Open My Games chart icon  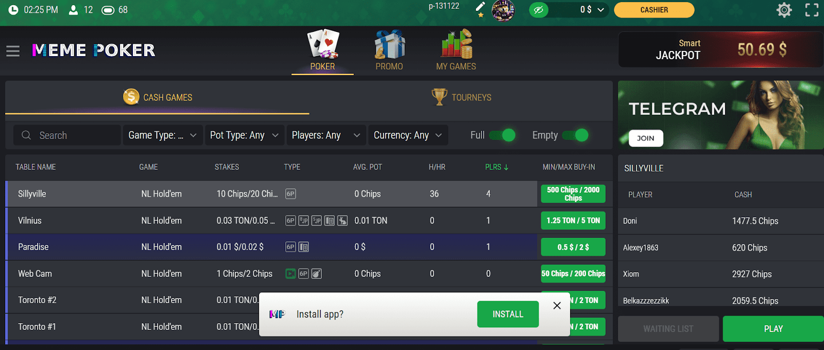point(456,44)
